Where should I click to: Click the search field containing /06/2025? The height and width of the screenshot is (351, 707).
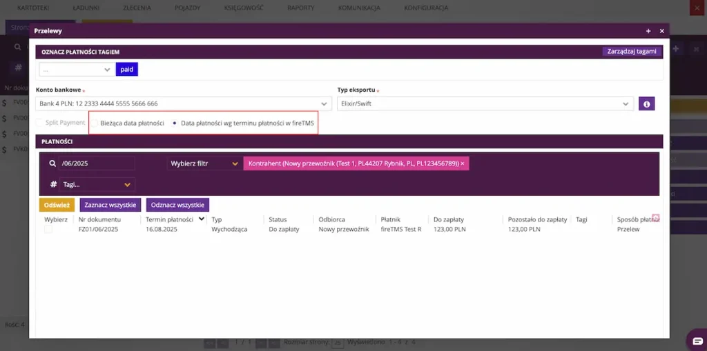tap(97, 163)
